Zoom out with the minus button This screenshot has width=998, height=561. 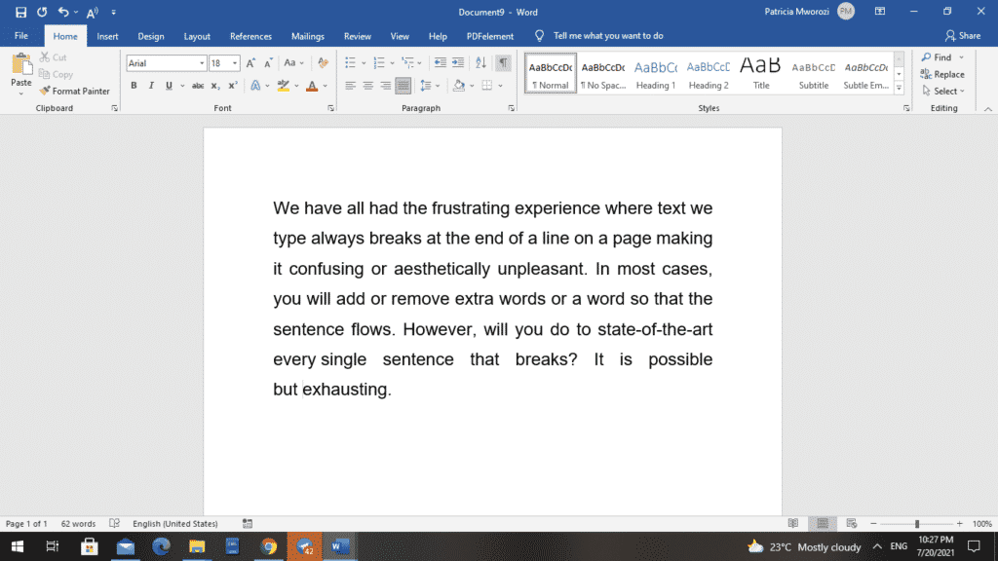click(x=873, y=523)
